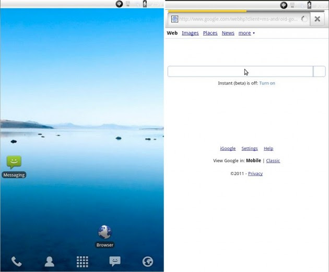Image resolution: width=329 pixels, height=272 pixels.
Task: Switch to the News tab
Action: [x=228, y=33]
